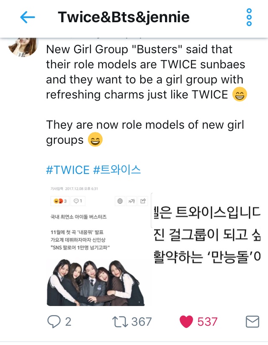Tap the tweet text about Busters

[x=147, y=72]
